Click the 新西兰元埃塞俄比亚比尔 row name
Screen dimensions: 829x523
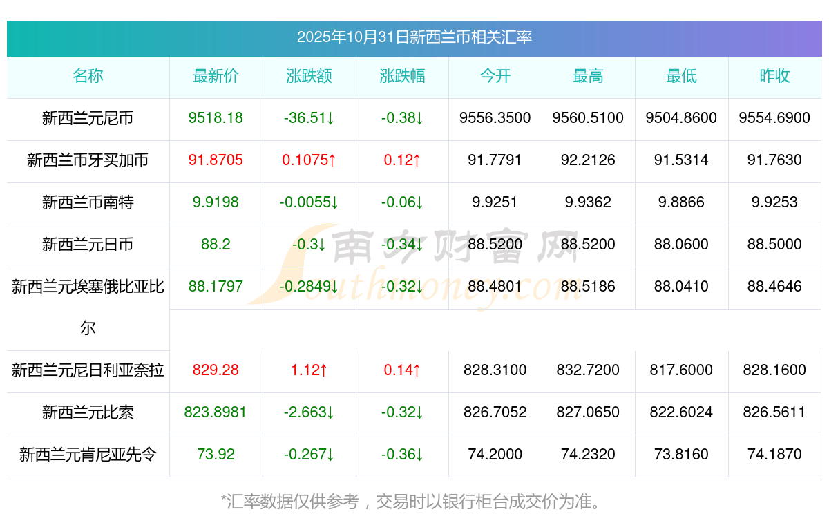[88, 307]
